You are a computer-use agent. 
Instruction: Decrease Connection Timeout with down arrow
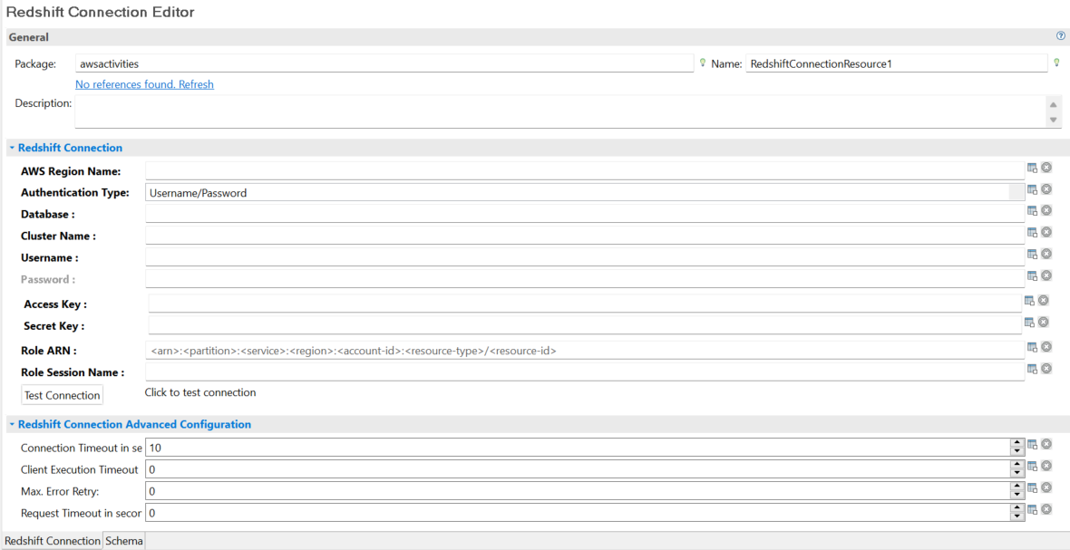1016,452
